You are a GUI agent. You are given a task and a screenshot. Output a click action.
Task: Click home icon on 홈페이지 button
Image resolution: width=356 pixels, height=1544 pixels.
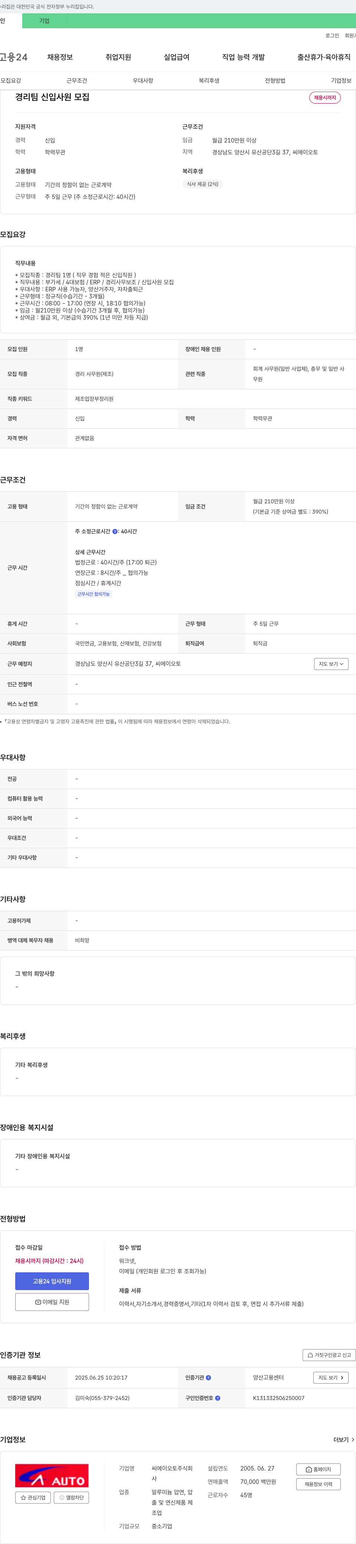click(x=309, y=1470)
